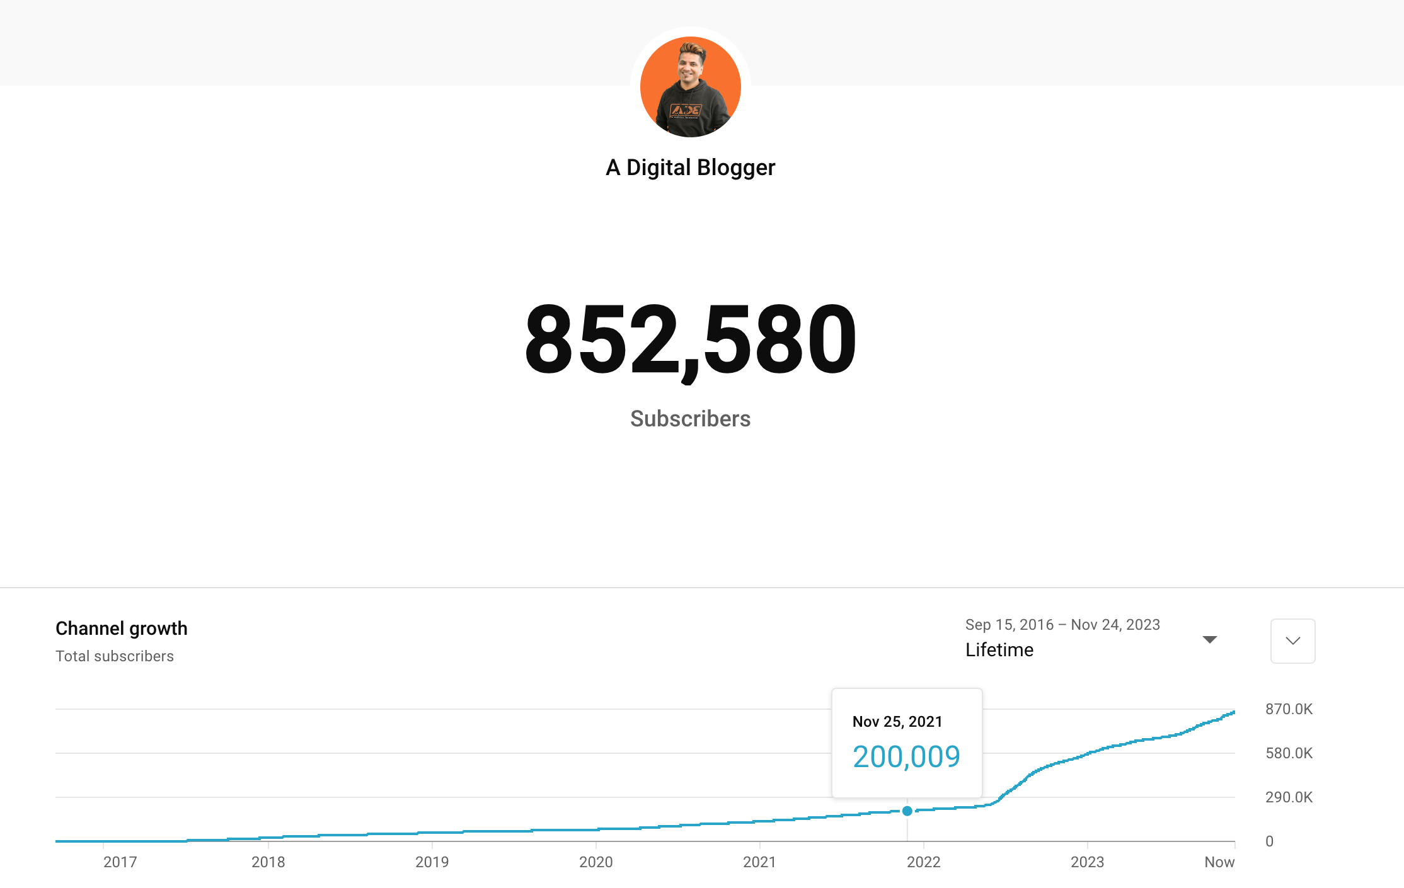This screenshot has height=888, width=1404.
Task: Click the 290.0K y-axis value
Action: tap(1288, 797)
